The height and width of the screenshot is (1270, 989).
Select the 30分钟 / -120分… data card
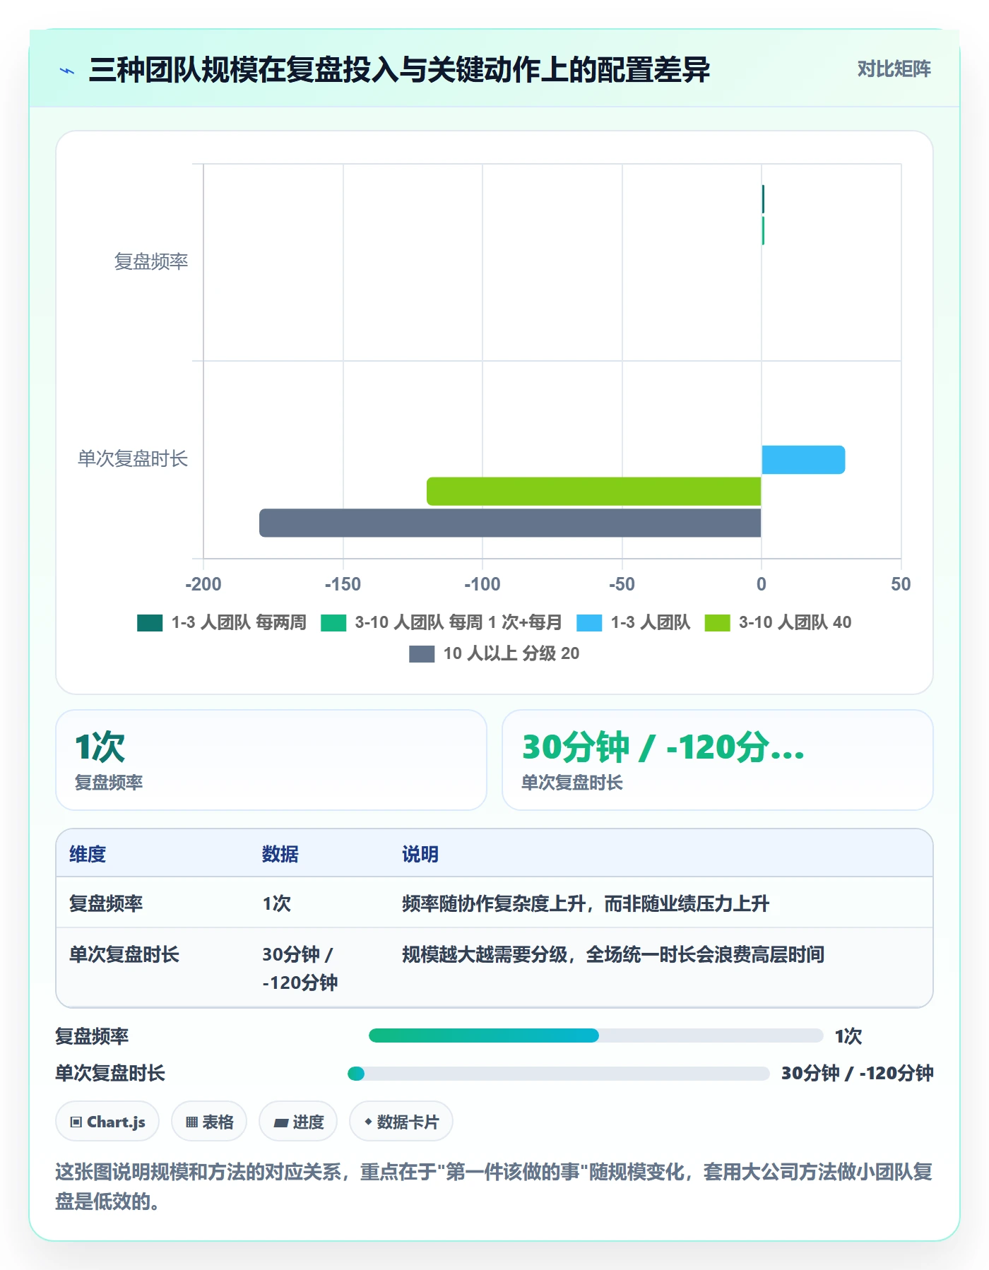point(717,760)
